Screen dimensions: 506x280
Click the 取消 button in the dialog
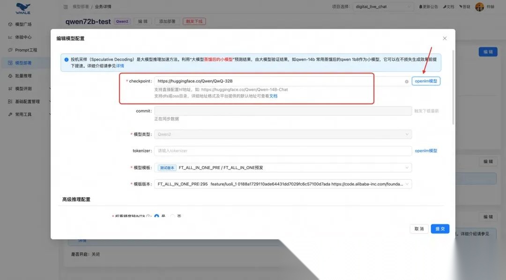tap(419, 228)
